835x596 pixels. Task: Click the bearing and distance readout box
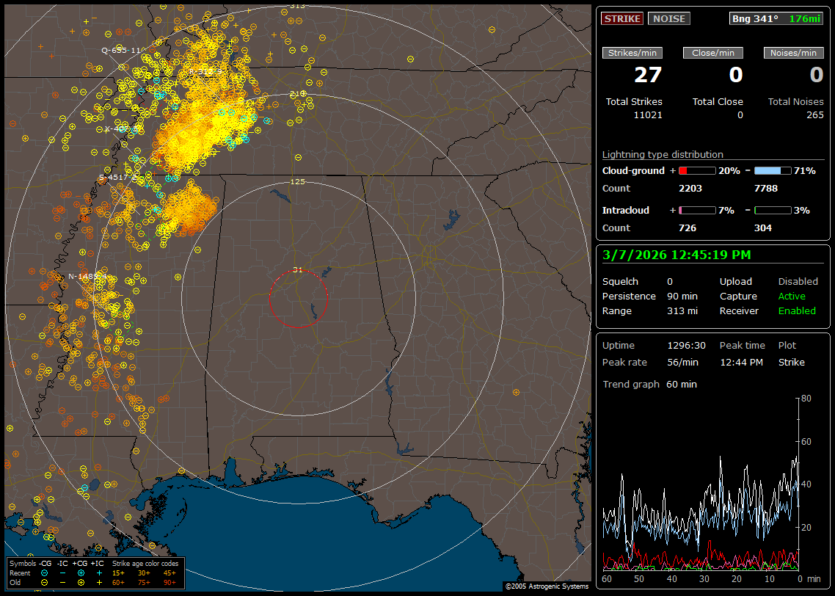(776, 19)
